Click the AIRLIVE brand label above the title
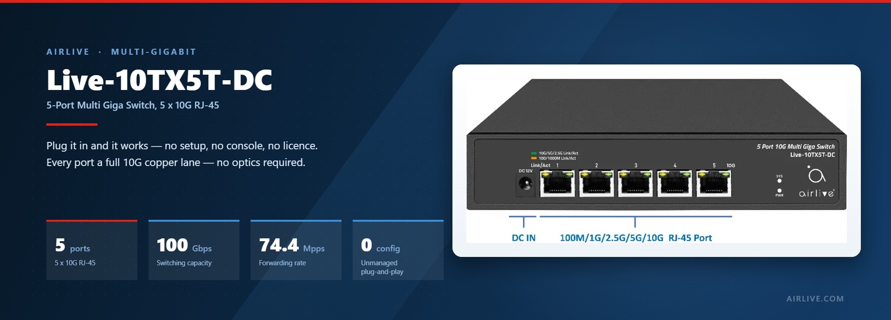The height and width of the screenshot is (320, 891). click(68, 52)
